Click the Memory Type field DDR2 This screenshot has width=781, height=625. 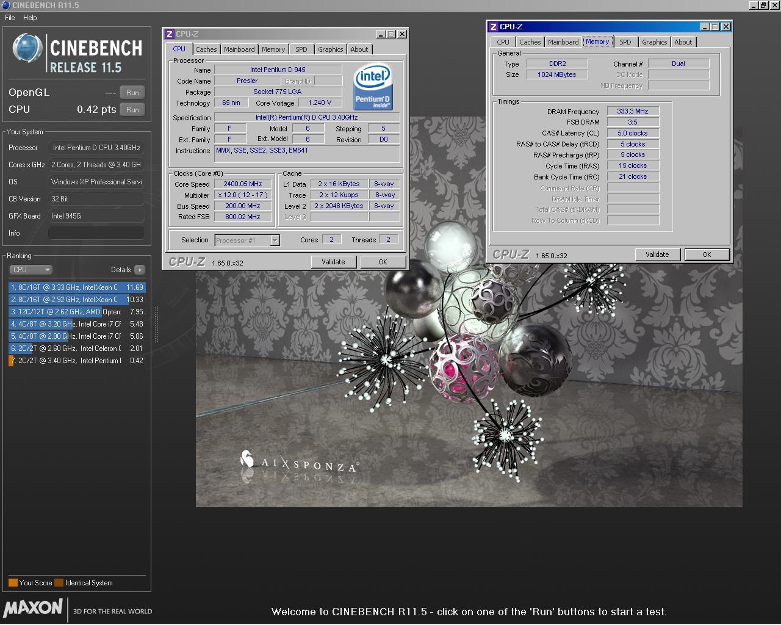[x=557, y=63]
